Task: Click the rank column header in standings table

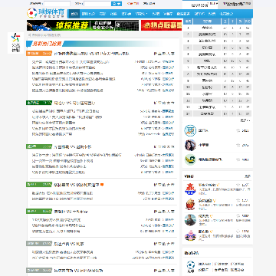Action: tap(188, 21)
